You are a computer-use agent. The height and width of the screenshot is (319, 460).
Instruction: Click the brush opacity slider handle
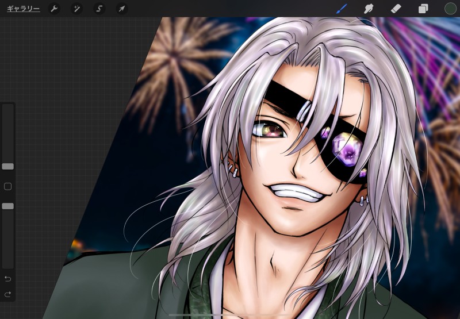(x=8, y=206)
